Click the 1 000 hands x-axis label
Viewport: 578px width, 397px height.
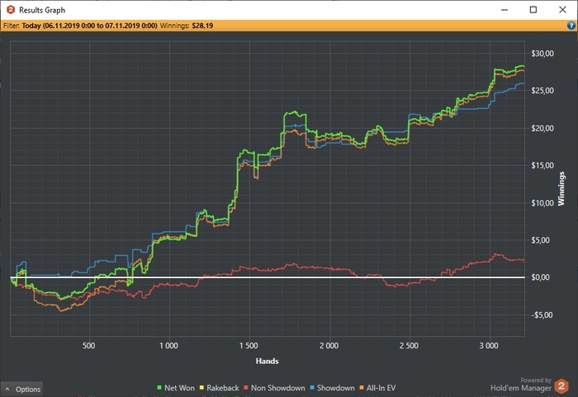[x=168, y=346]
